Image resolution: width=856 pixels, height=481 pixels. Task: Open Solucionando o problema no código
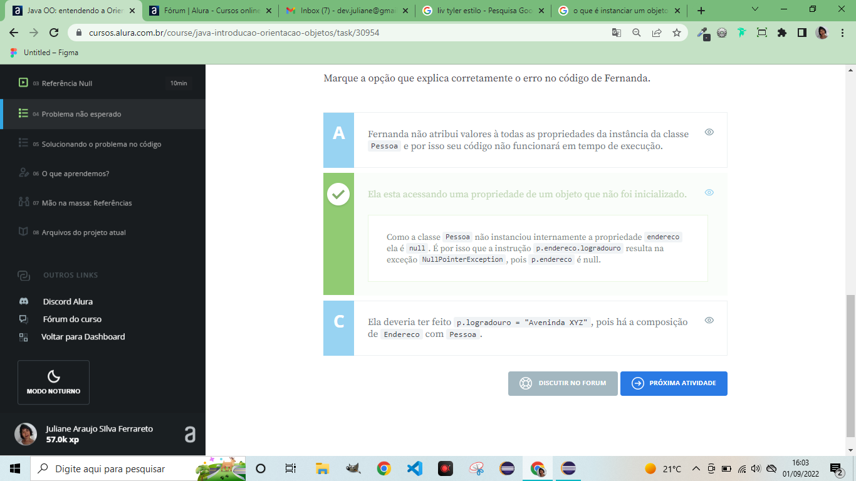(x=103, y=144)
